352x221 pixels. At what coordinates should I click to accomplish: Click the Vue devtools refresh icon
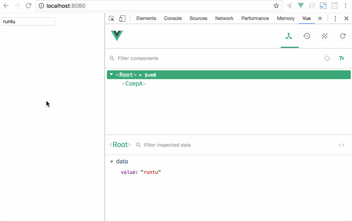tap(343, 36)
